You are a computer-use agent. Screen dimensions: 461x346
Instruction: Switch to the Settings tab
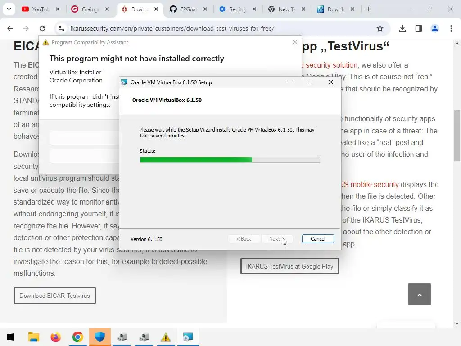[x=238, y=9]
